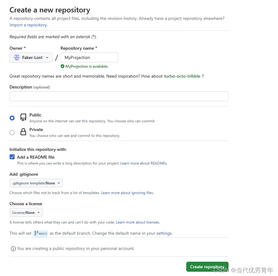Viewport: 278px width, 276px height.
Task: Open the License None dropdown
Action: click(26, 212)
